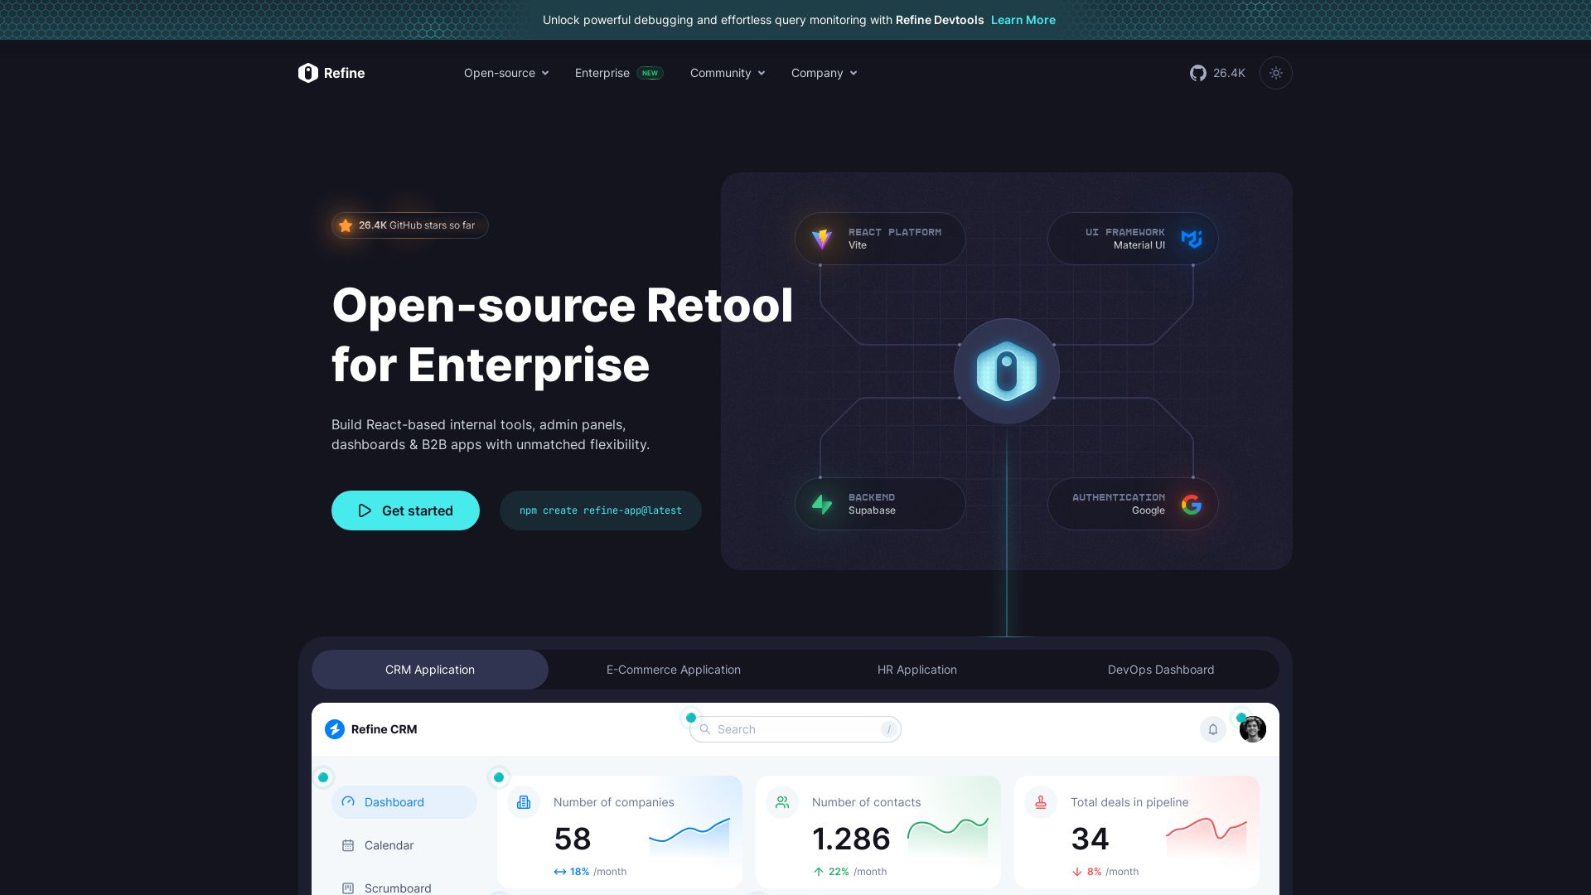The height and width of the screenshot is (895, 1591).
Task: Click the Supabase backend icon
Action: [822, 504]
